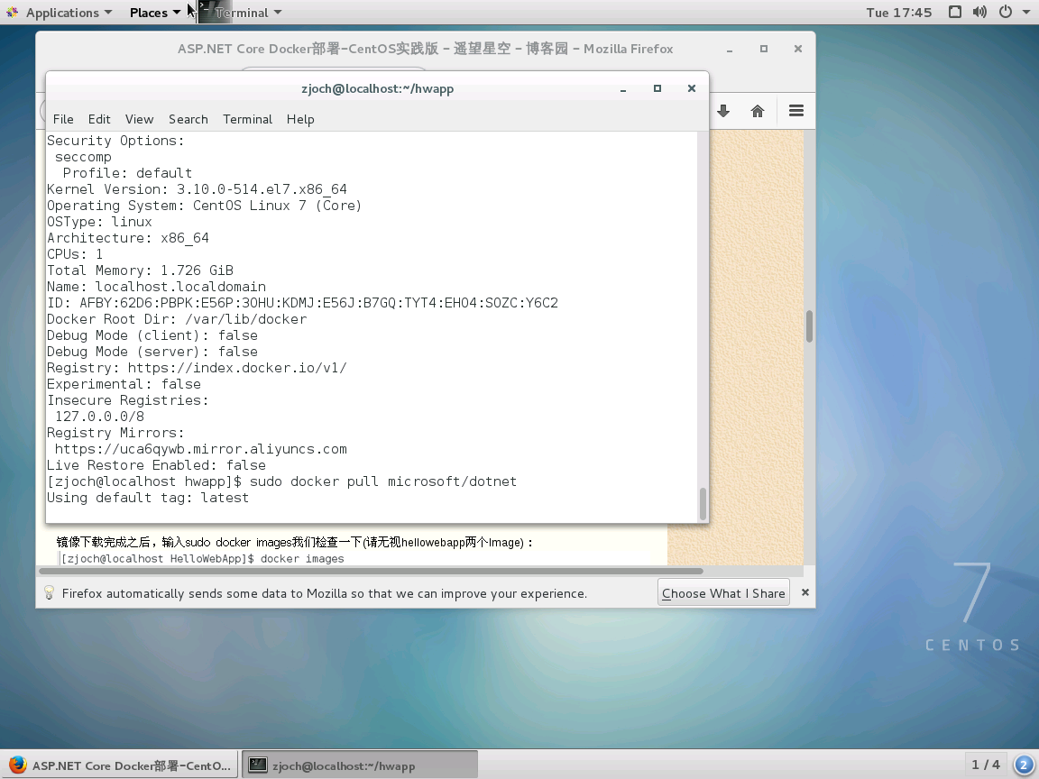The image size is (1039, 779).
Task: Click the 'Using default tag: latest' line
Action: (148, 498)
